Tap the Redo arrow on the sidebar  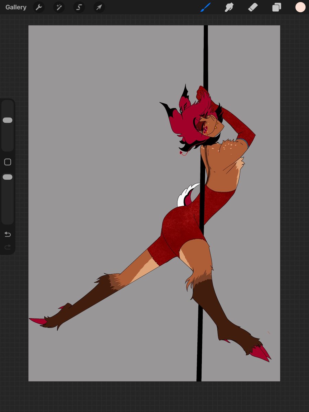tap(8, 247)
